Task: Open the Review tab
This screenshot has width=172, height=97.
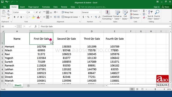Action: point(64,7)
